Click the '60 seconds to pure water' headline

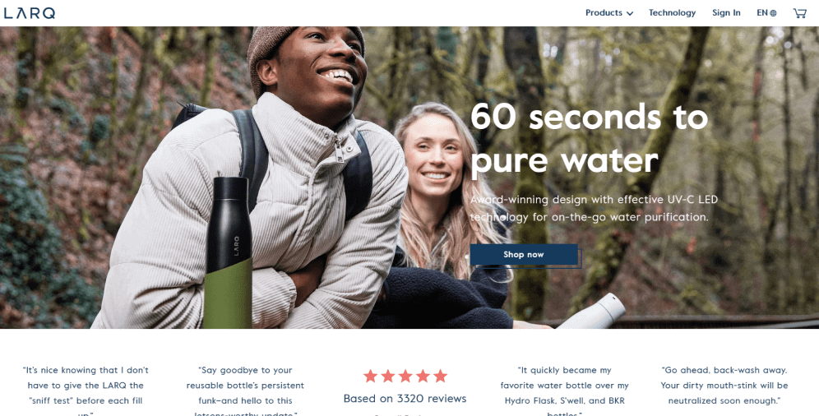click(590, 138)
